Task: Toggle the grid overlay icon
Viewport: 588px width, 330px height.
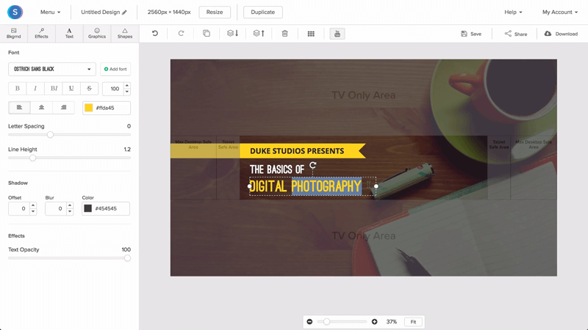Action: coord(311,34)
